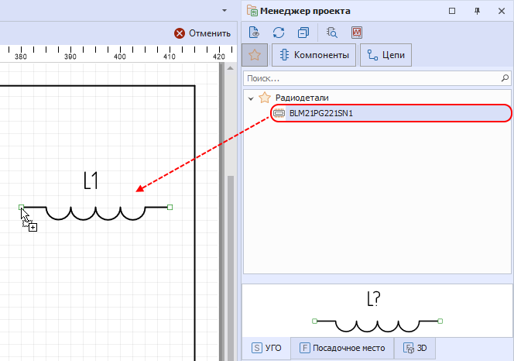Viewport: 514px width, 361px height.
Task: Collapse the Радиодетали tree group
Action: 251,98
